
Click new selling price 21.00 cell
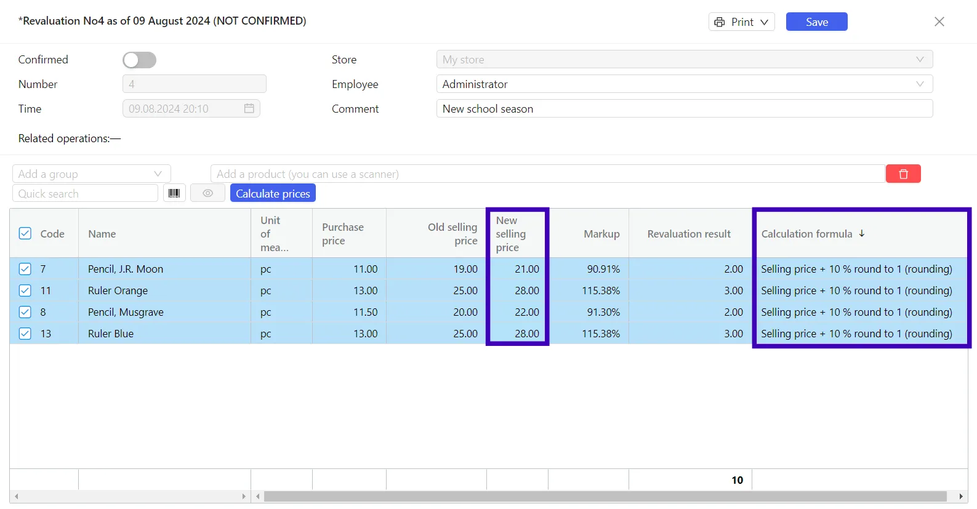point(517,269)
